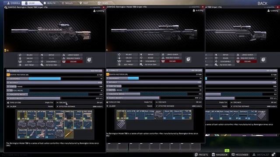Select AICS magazine slot in left window

[x=22, y=115]
